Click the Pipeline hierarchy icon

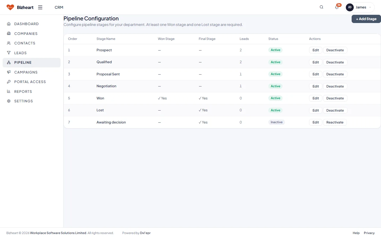point(9,62)
